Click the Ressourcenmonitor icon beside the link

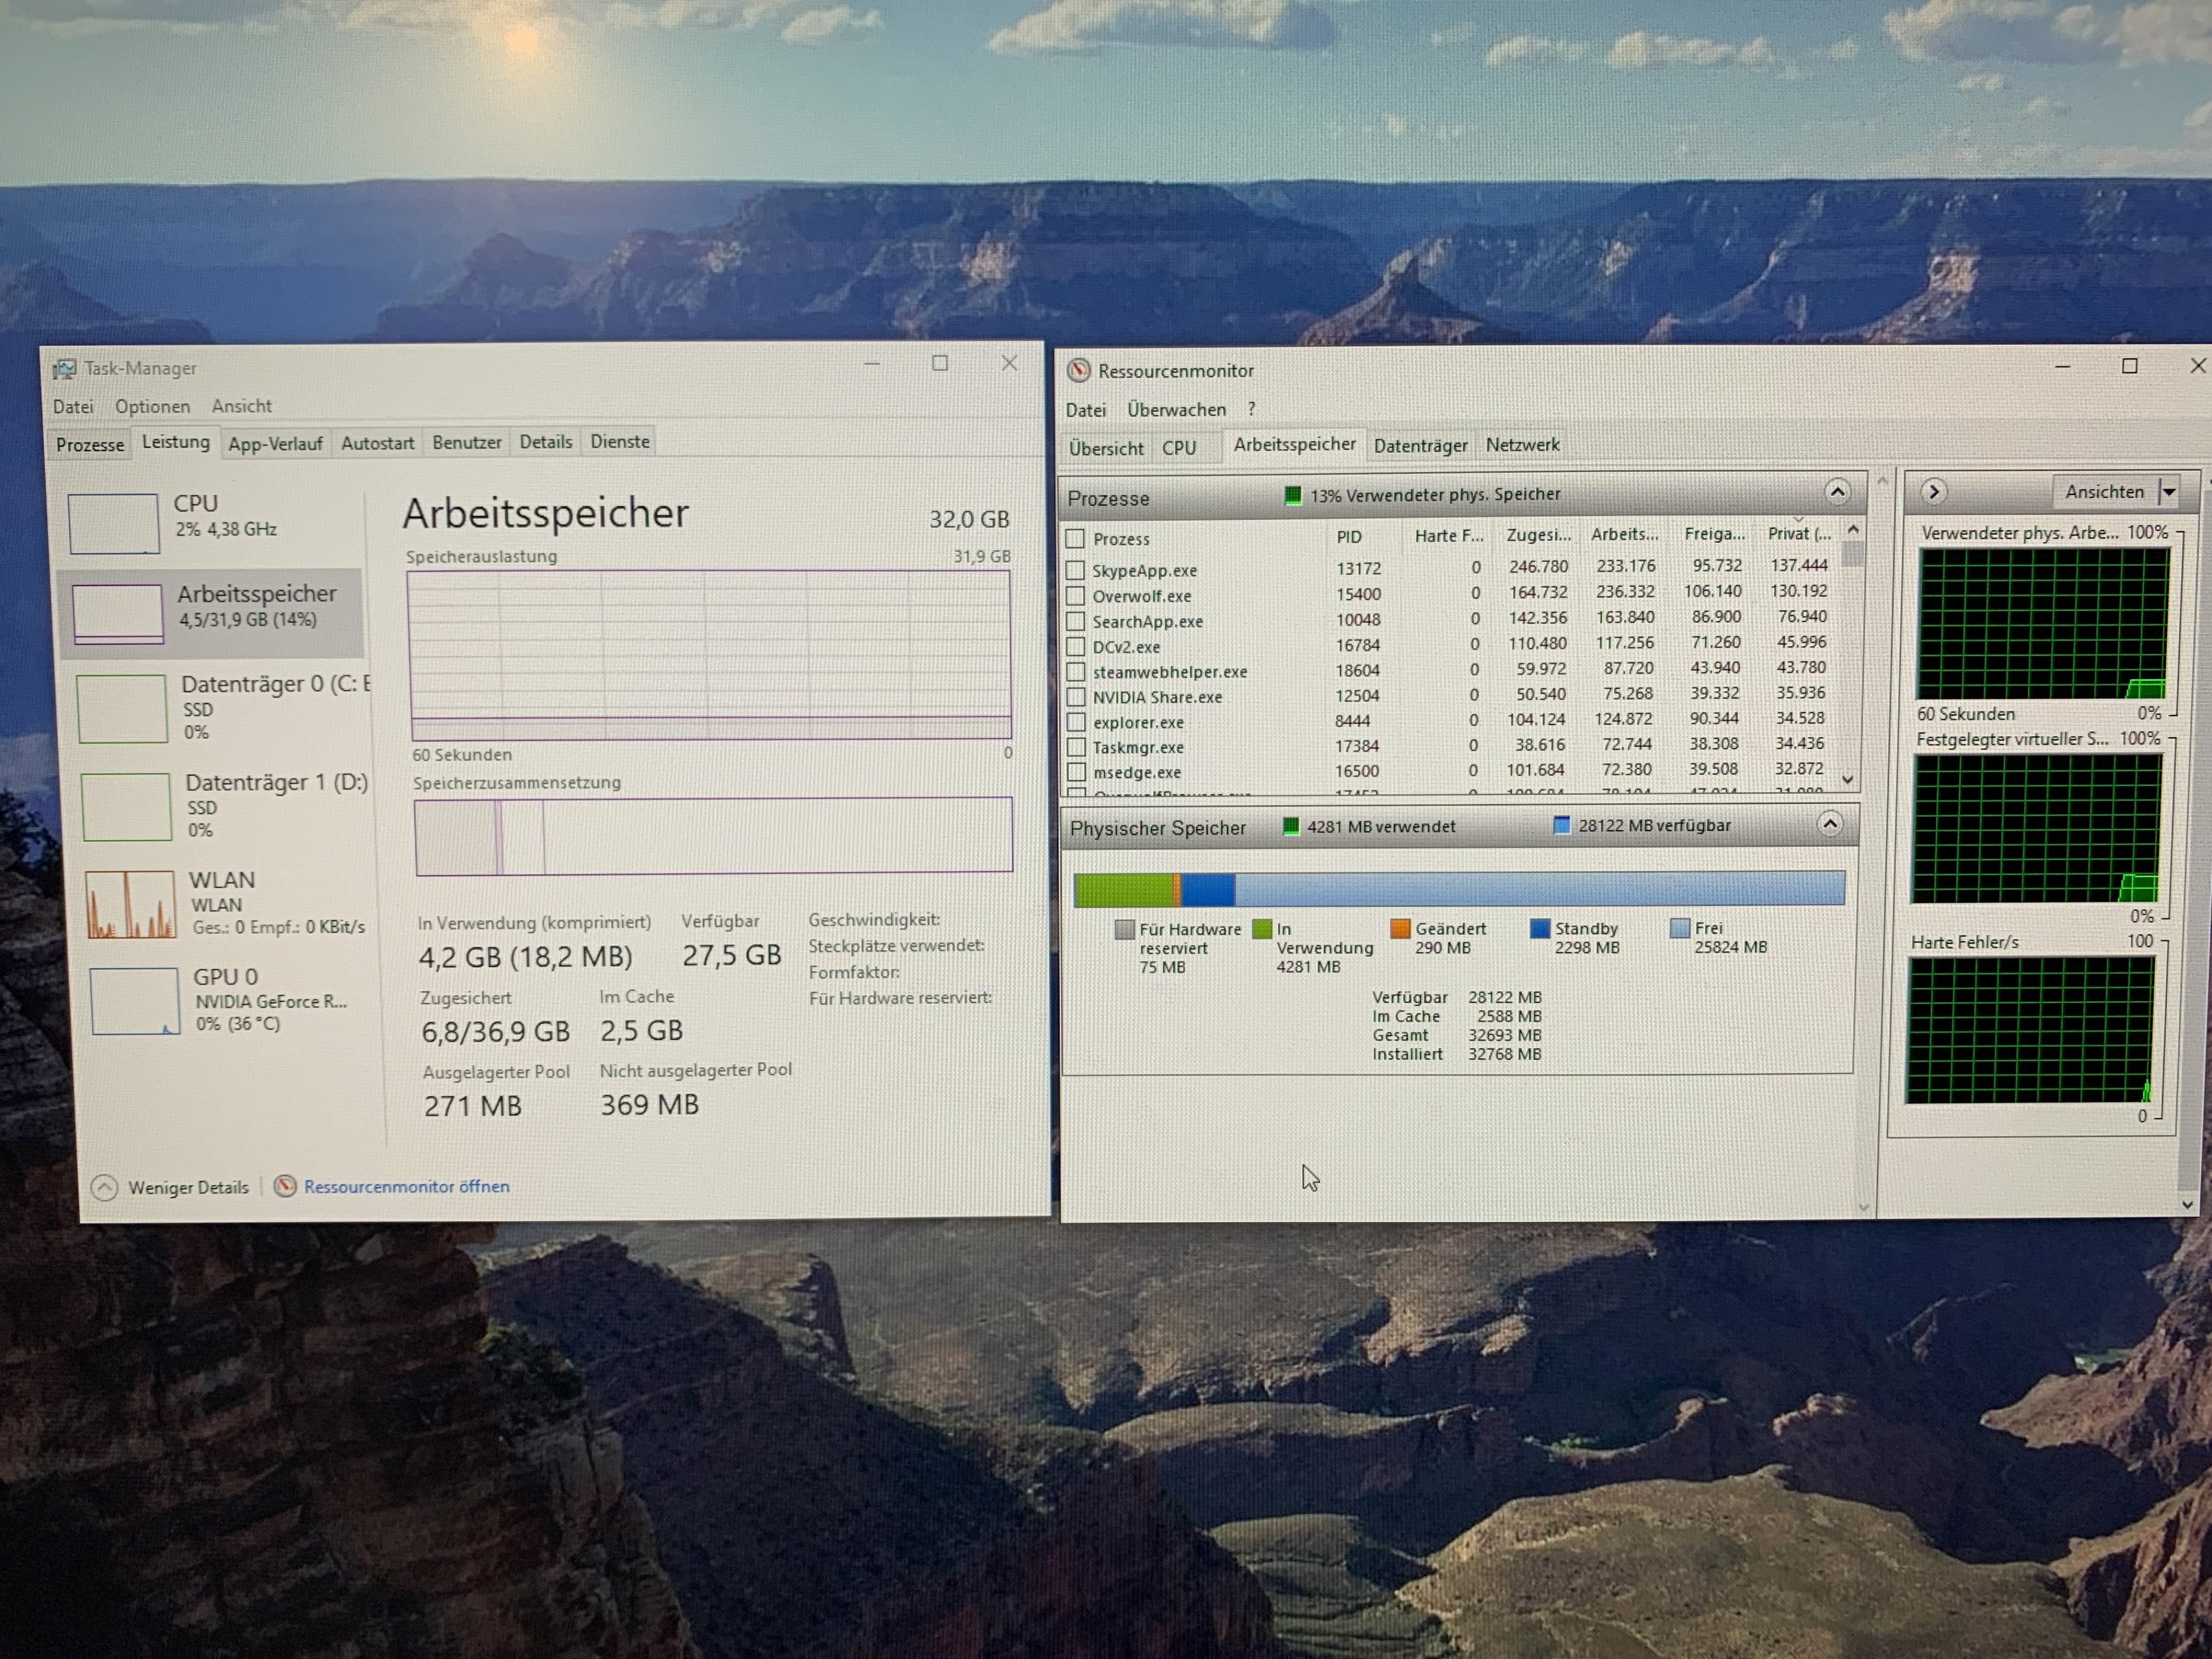[x=285, y=1186]
